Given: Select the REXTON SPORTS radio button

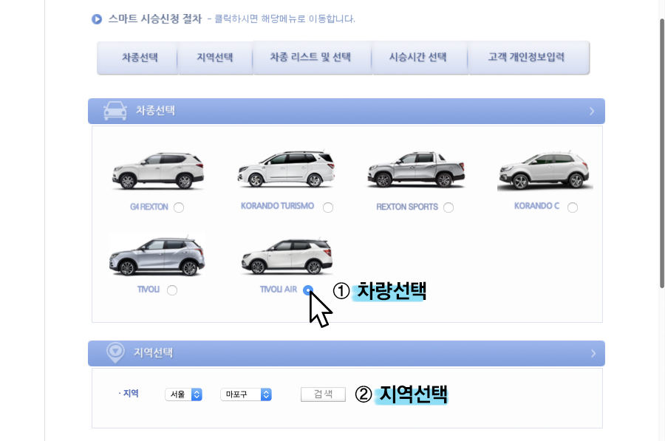Looking at the screenshot, I should [x=449, y=208].
